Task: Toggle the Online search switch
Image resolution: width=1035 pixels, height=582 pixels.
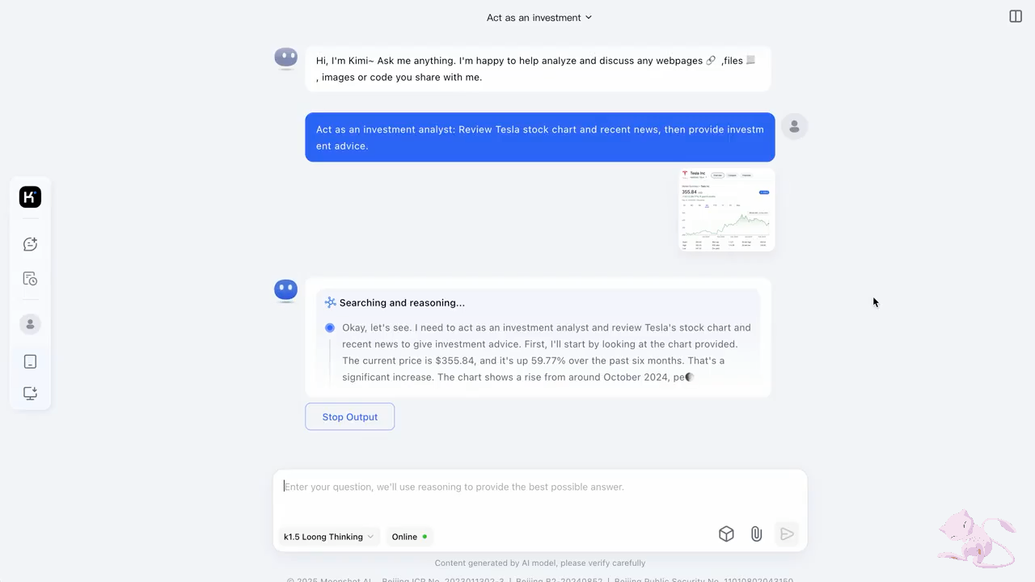Action: [x=409, y=537]
